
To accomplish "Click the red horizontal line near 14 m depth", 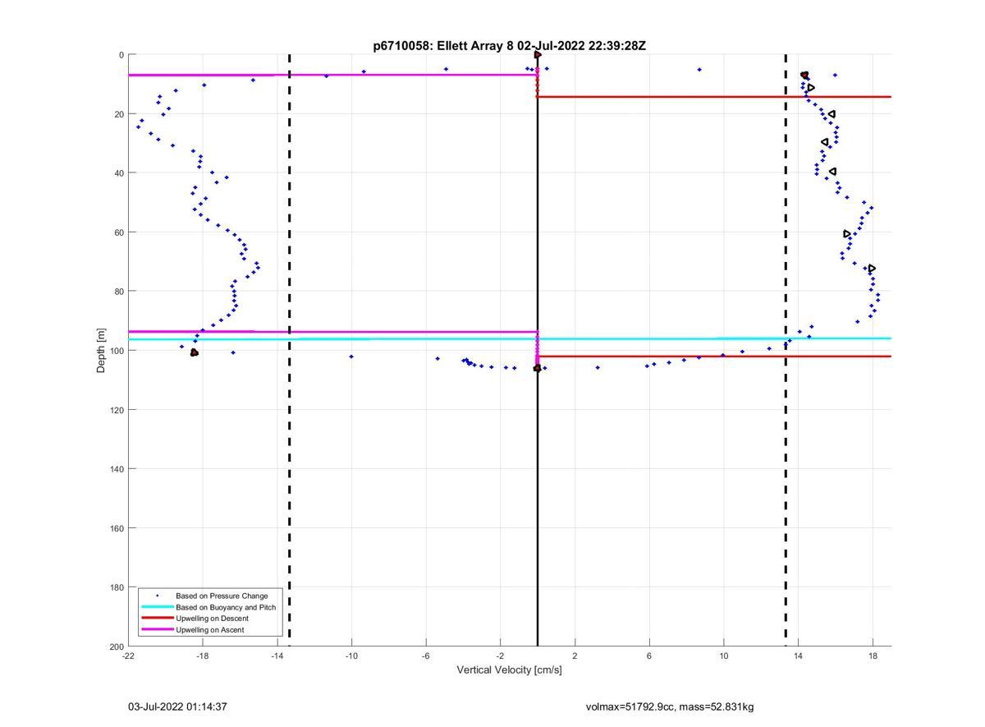I will tap(714, 97).
